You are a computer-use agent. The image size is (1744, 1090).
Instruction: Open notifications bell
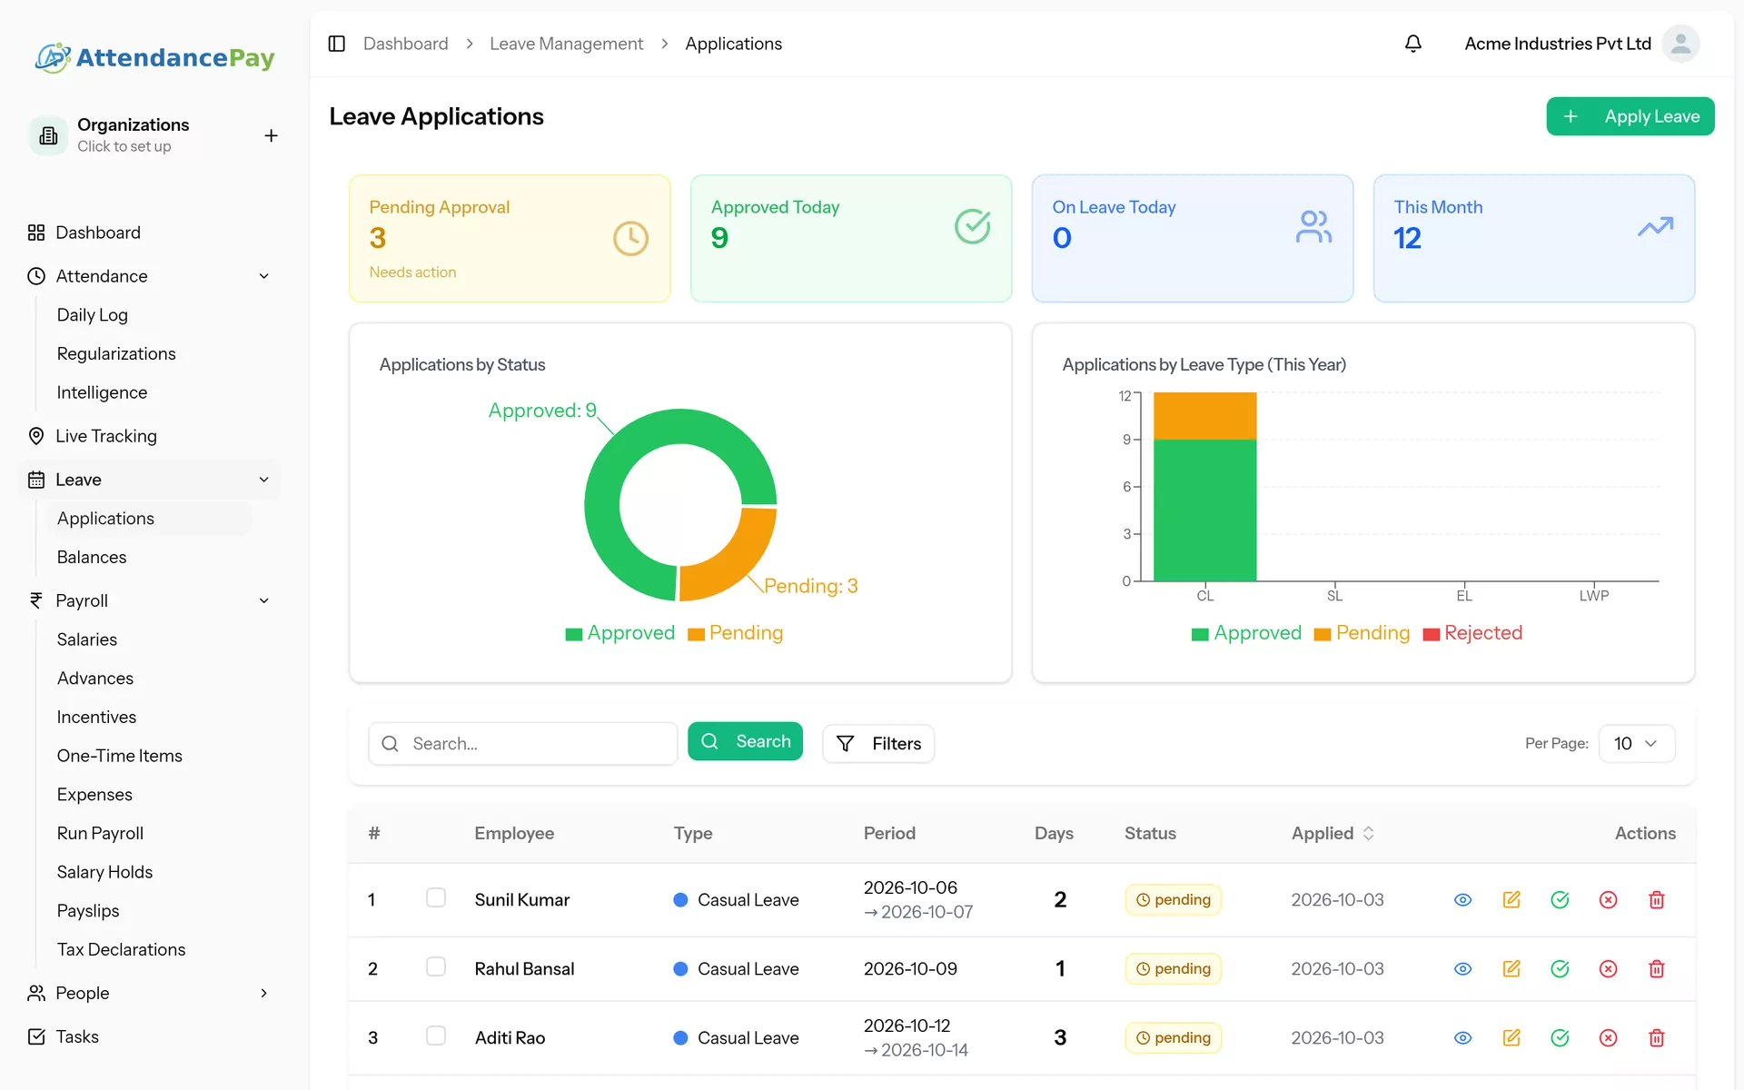click(x=1412, y=44)
